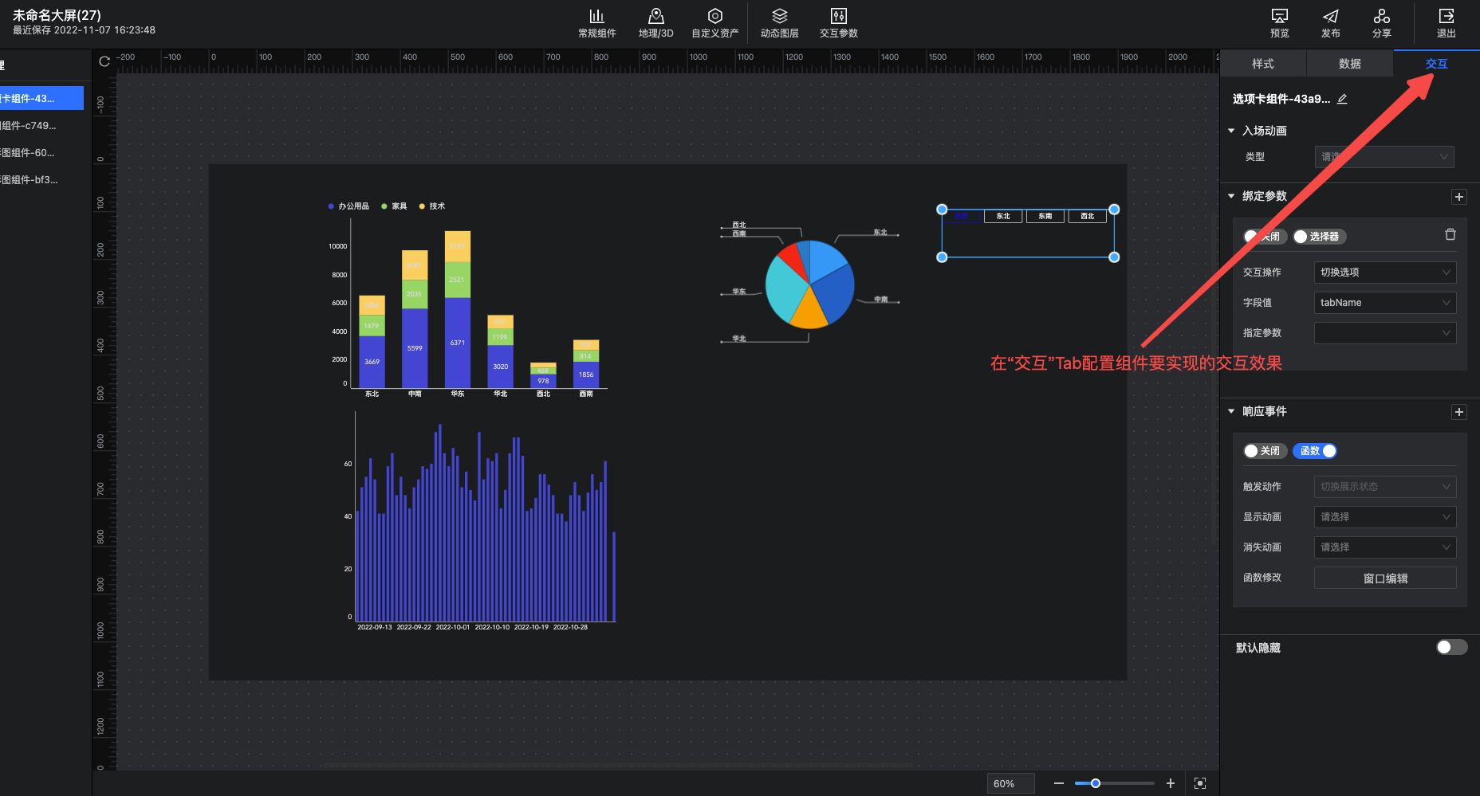Switch to the 数据 tab
1480x796 pixels.
[x=1350, y=64]
